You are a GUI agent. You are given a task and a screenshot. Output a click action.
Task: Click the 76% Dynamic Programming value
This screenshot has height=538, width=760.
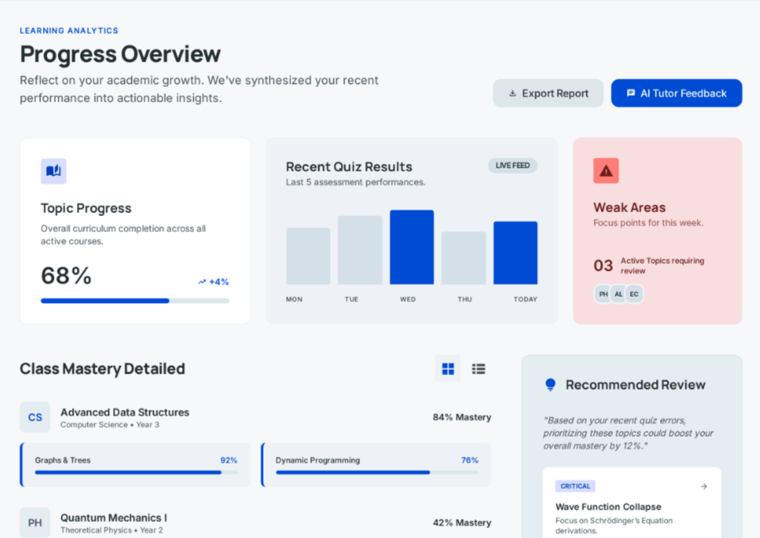470,460
